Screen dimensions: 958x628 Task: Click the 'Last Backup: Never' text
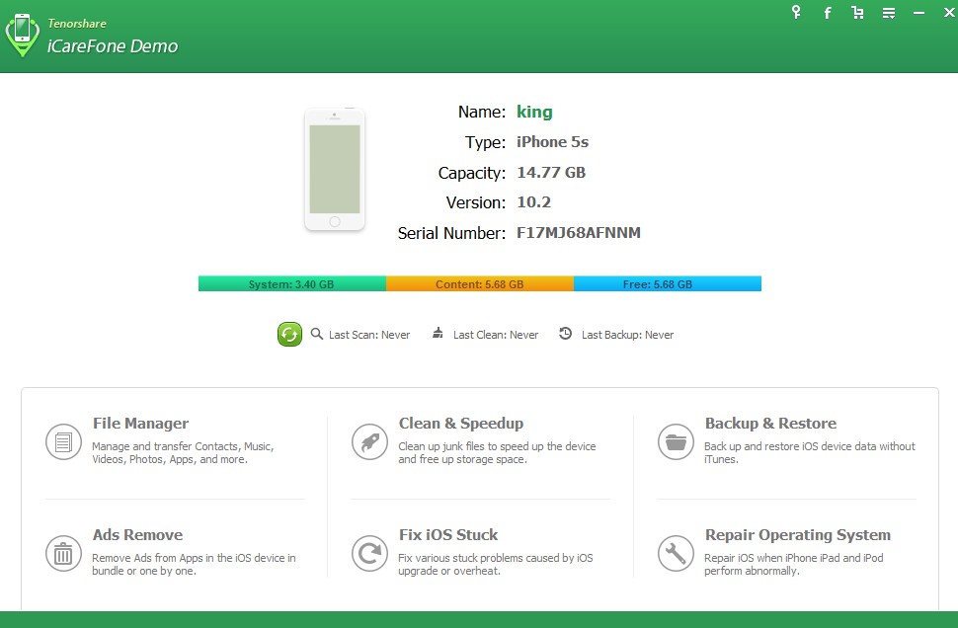627,335
